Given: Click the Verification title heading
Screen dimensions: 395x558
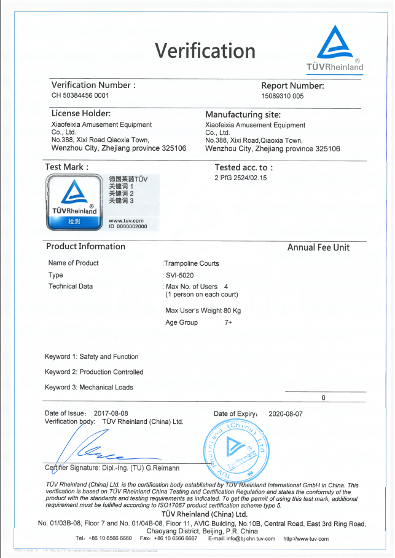Looking at the screenshot, I should [x=205, y=50].
